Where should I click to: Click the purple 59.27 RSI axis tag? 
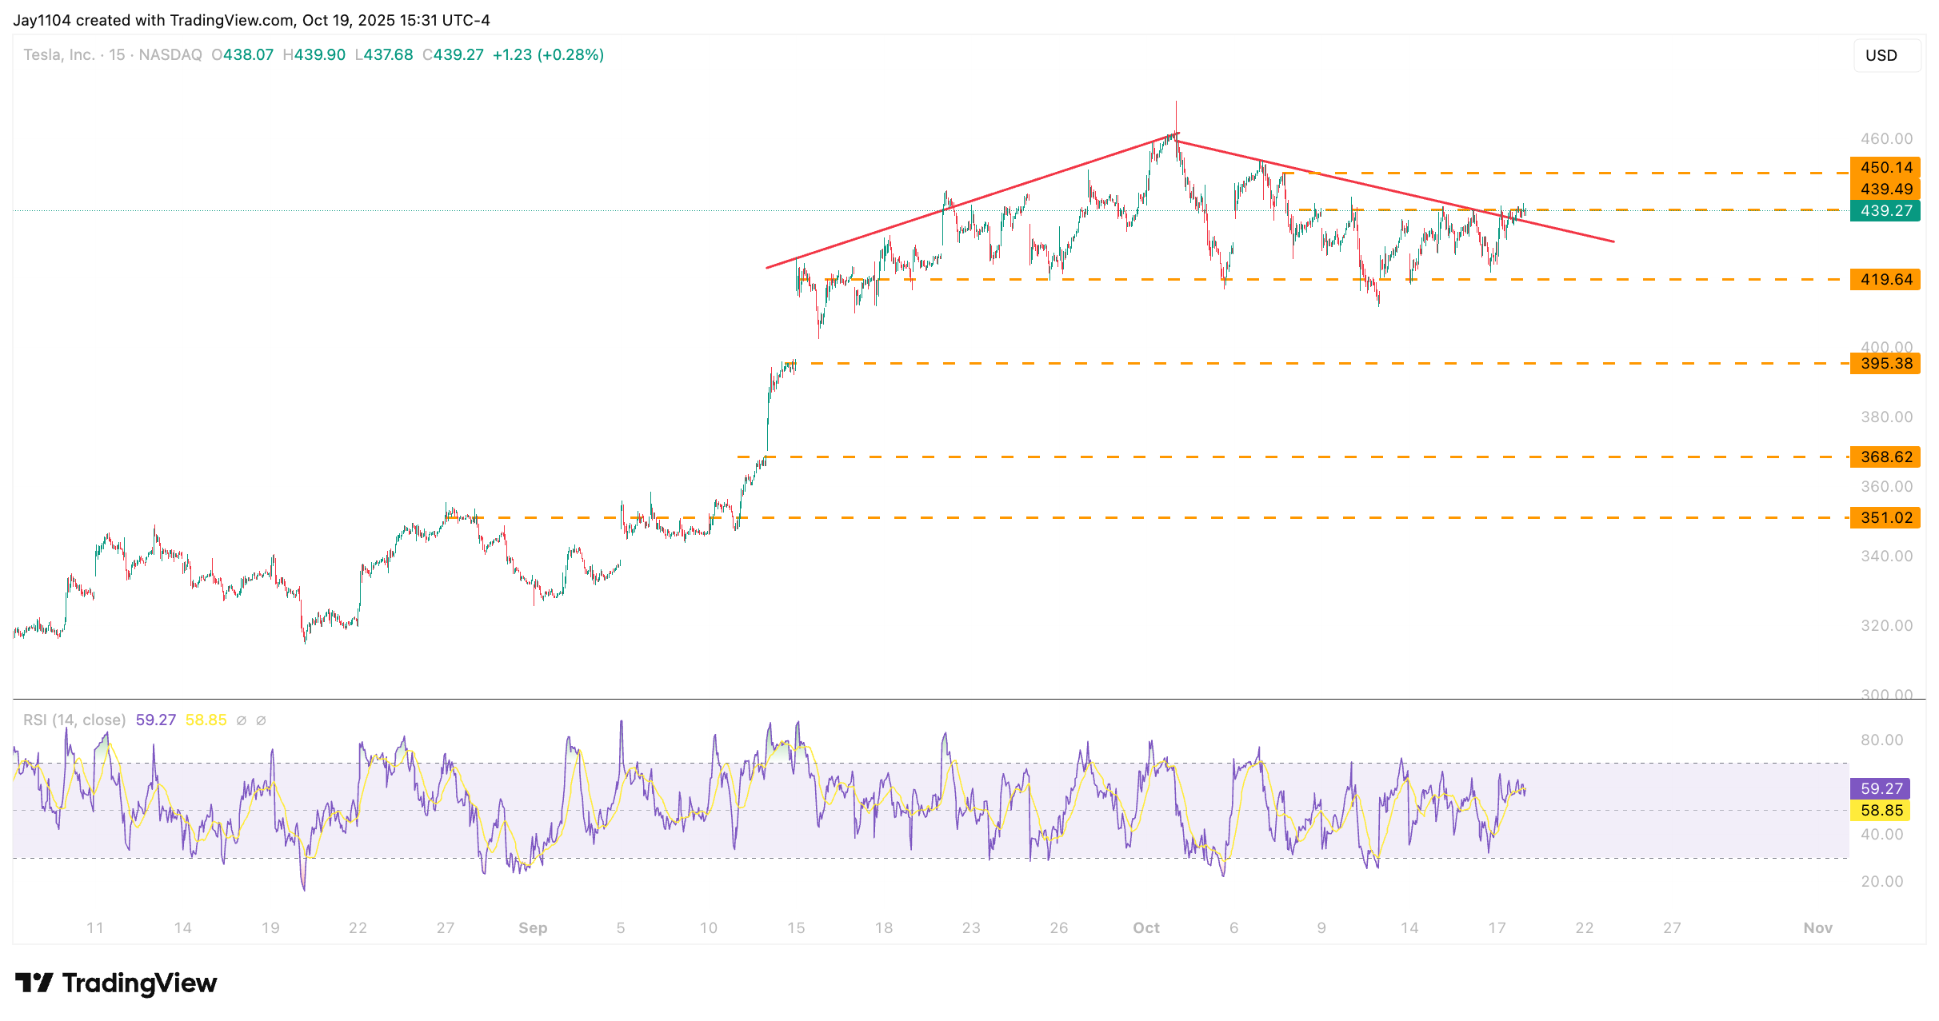pyautogui.click(x=1880, y=788)
